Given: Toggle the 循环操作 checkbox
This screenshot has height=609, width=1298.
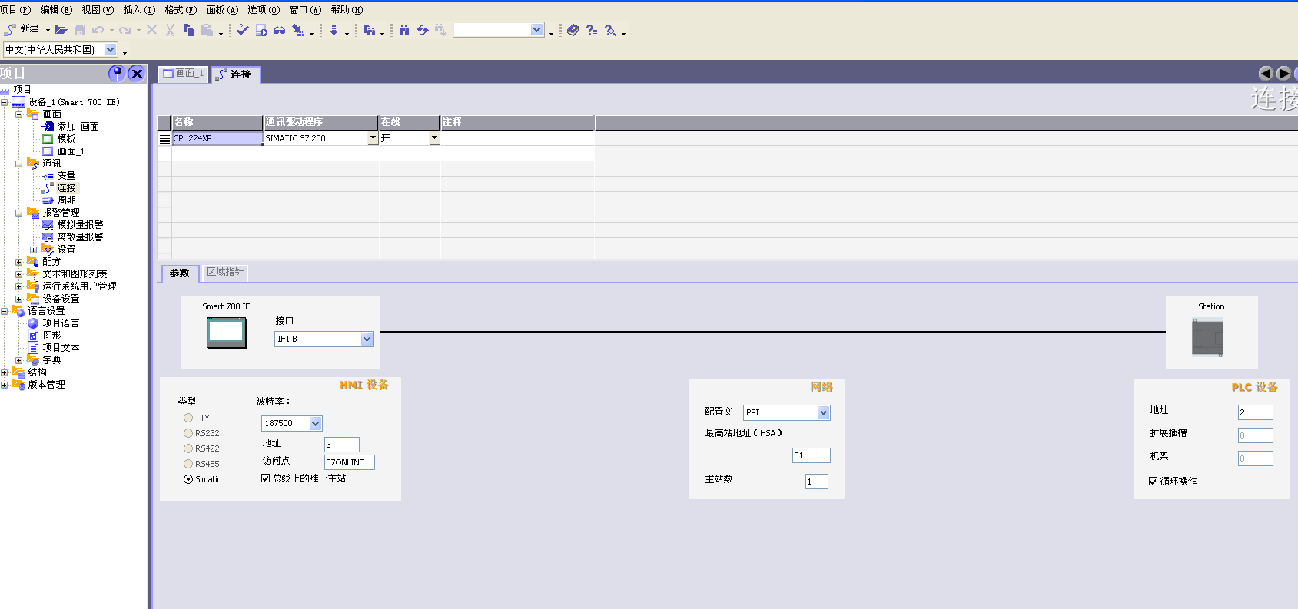Looking at the screenshot, I should [x=1153, y=481].
